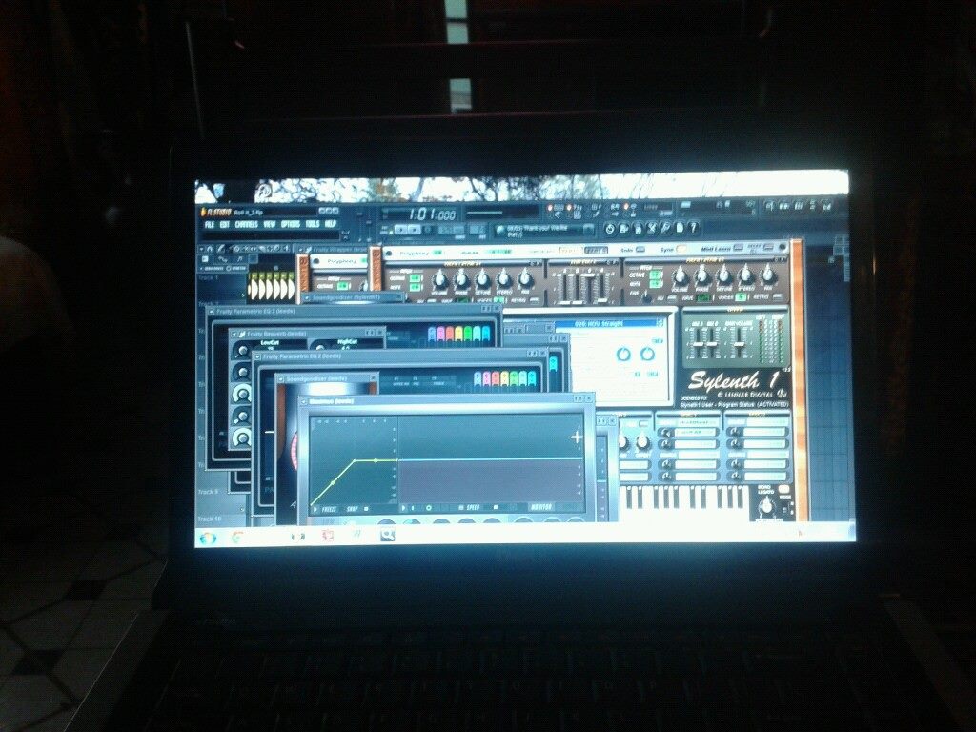Image resolution: width=976 pixels, height=732 pixels.
Task: Click the magnifier app icon on the taskbar
Action: 387,534
